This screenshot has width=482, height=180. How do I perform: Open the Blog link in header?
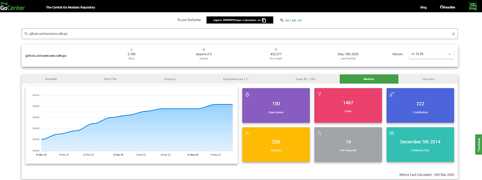tap(423, 8)
